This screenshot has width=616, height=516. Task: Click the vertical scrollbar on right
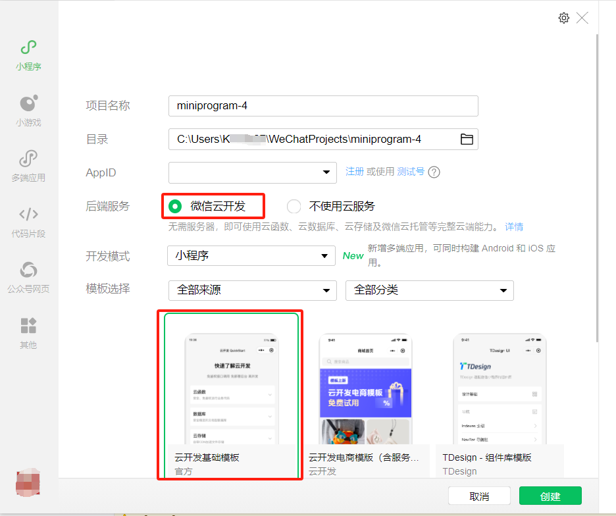point(597,189)
